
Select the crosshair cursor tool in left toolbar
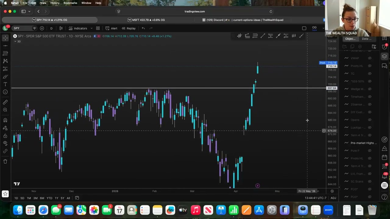coord(5,38)
